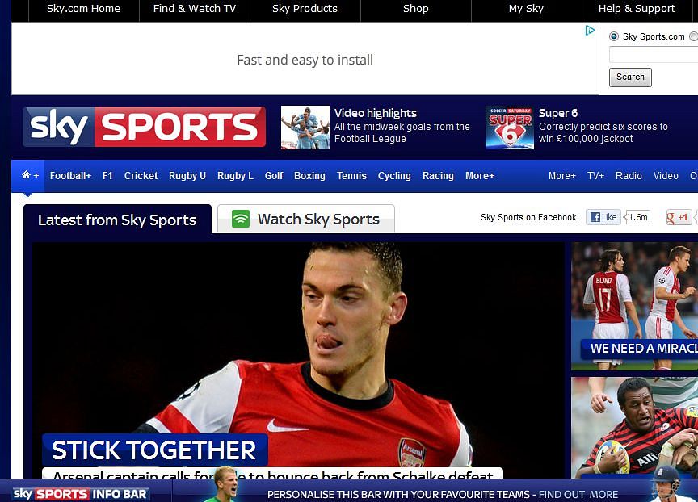Open the rugby player story thumbnail
The height and width of the screenshot is (502, 698).
click(x=635, y=428)
